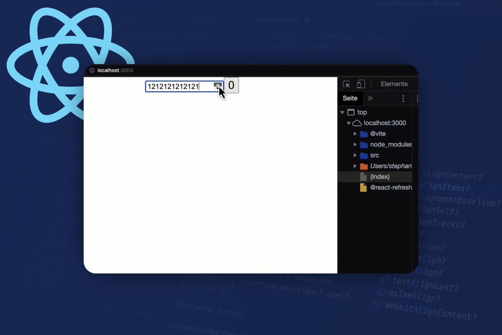Expand the Users/stephan folder

[355, 166]
